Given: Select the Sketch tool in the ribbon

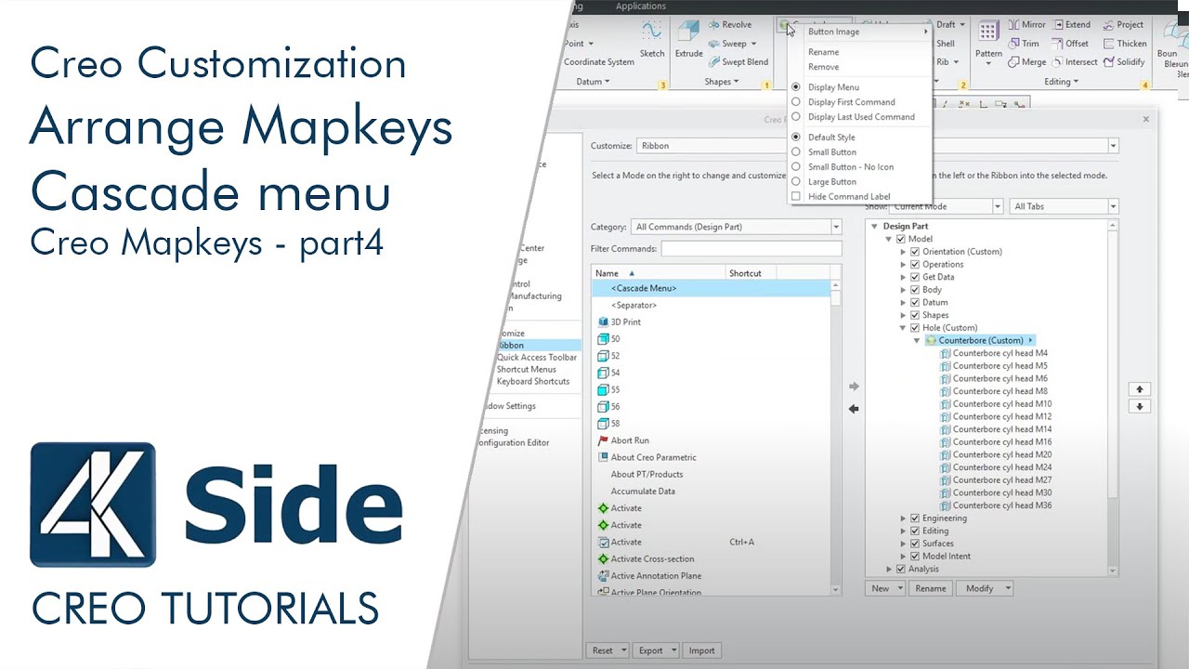Looking at the screenshot, I should pos(652,38).
